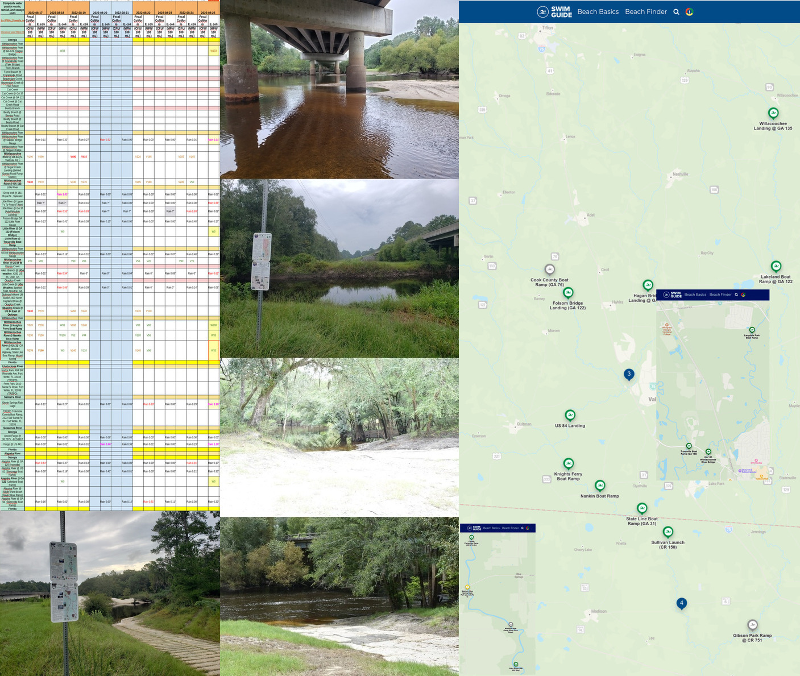The width and height of the screenshot is (800, 676).
Task: Select the Willacoochee Landing @ GA 135 map pin
Action: pos(773,113)
